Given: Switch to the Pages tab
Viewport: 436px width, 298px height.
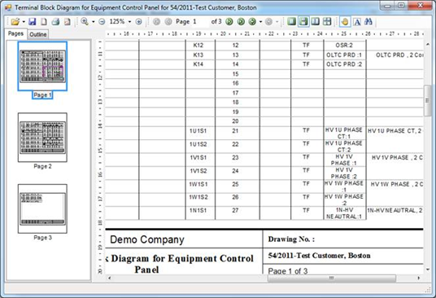Looking at the screenshot, I should click(x=15, y=33).
